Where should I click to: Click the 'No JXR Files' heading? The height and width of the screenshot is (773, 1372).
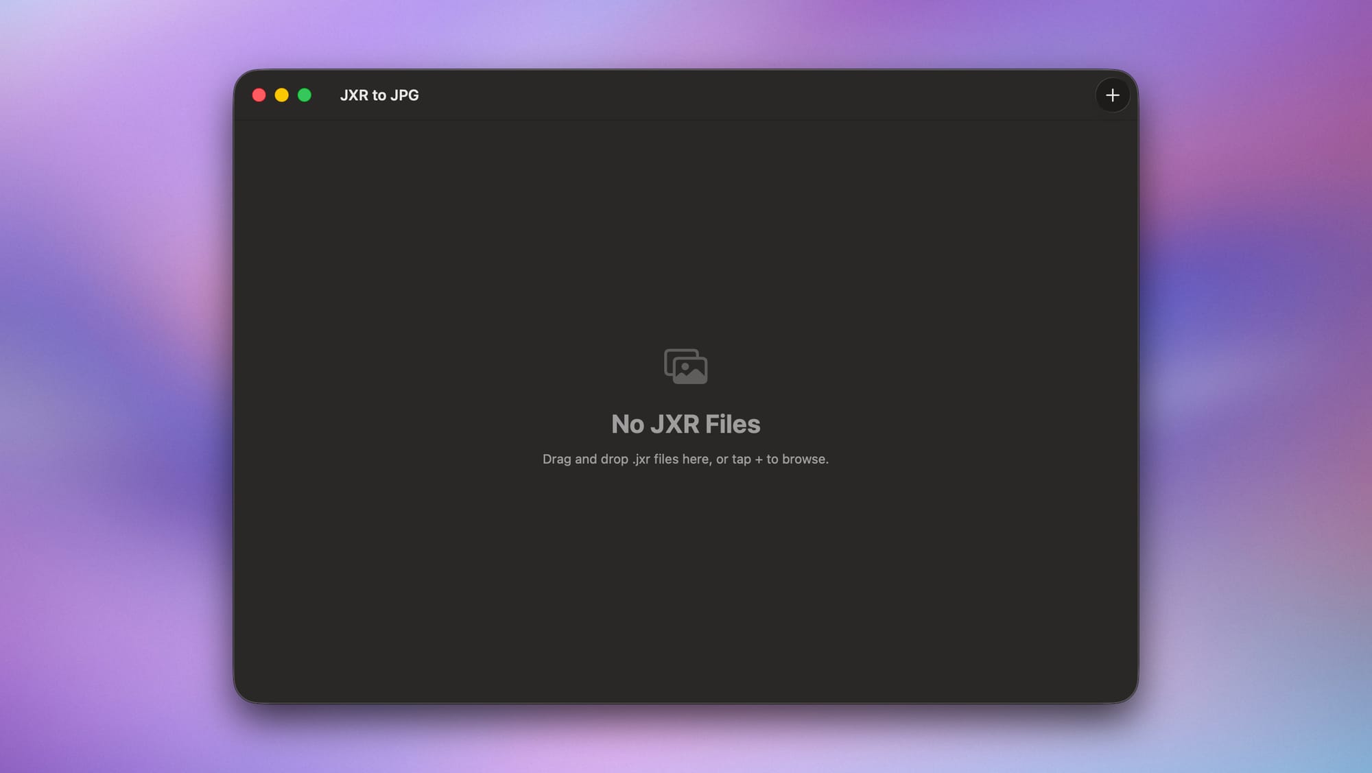[685, 424]
